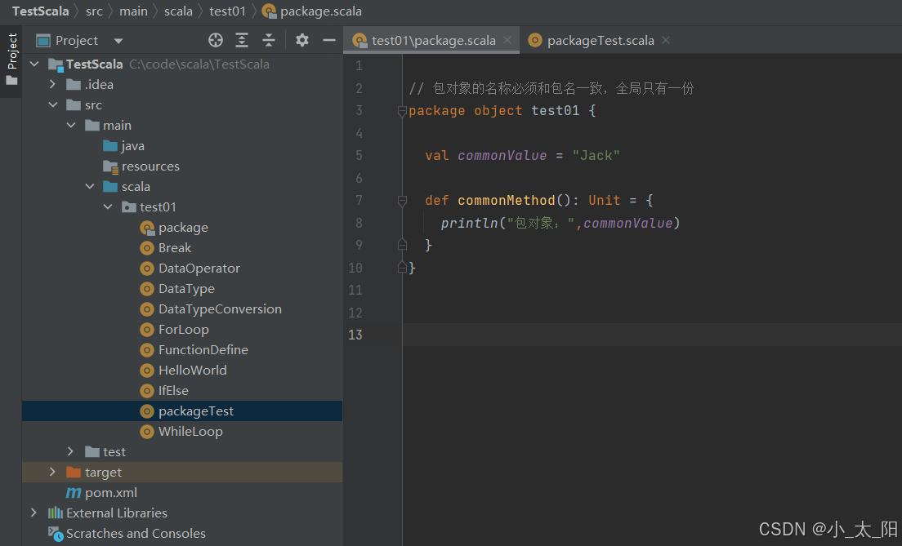Click the FunctionDefine object icon
This screenshot has height=546, width=902.
click(x=147, y=350)
